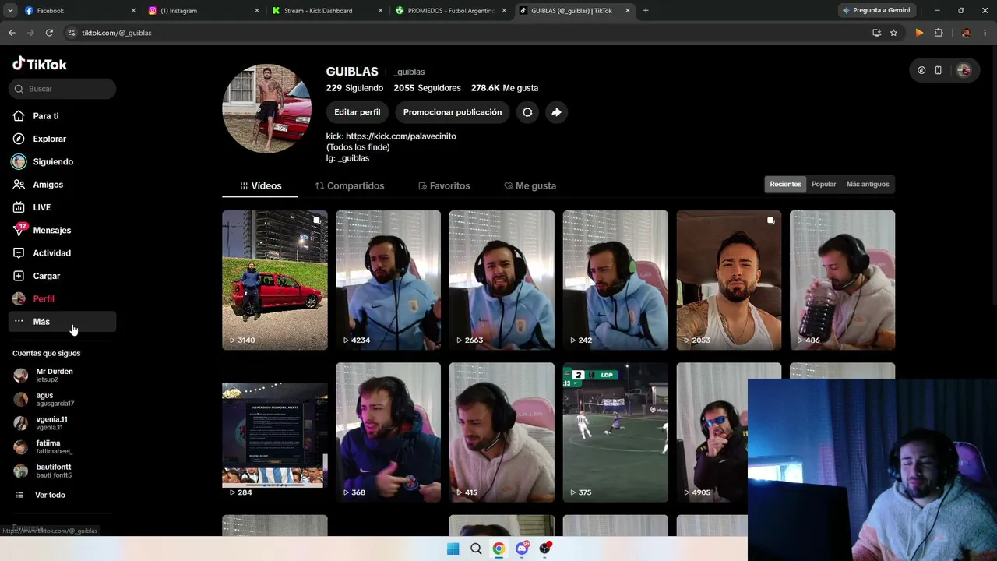This screenshot has height=561, width=997.
Task: Select the Vídeos profile tab
Action: click(260, 186)
